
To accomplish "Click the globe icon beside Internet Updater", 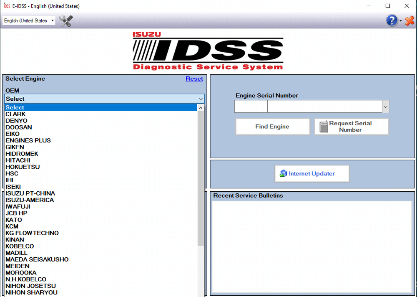I will pos(283,173).
